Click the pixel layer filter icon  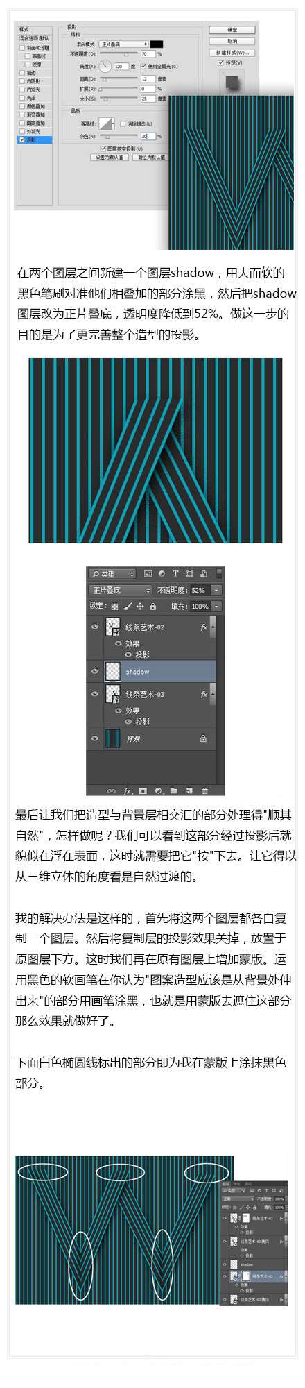(148, 574)
